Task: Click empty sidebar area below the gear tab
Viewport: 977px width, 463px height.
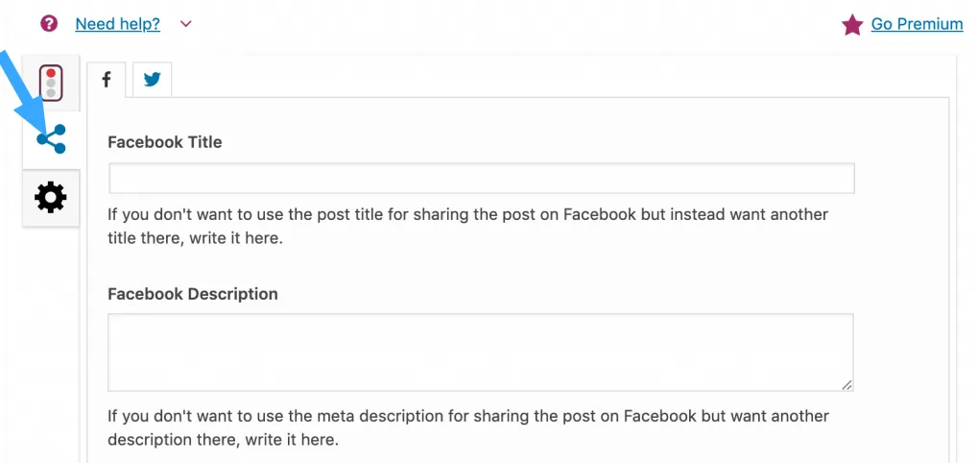Action: (x=51, y=336)
